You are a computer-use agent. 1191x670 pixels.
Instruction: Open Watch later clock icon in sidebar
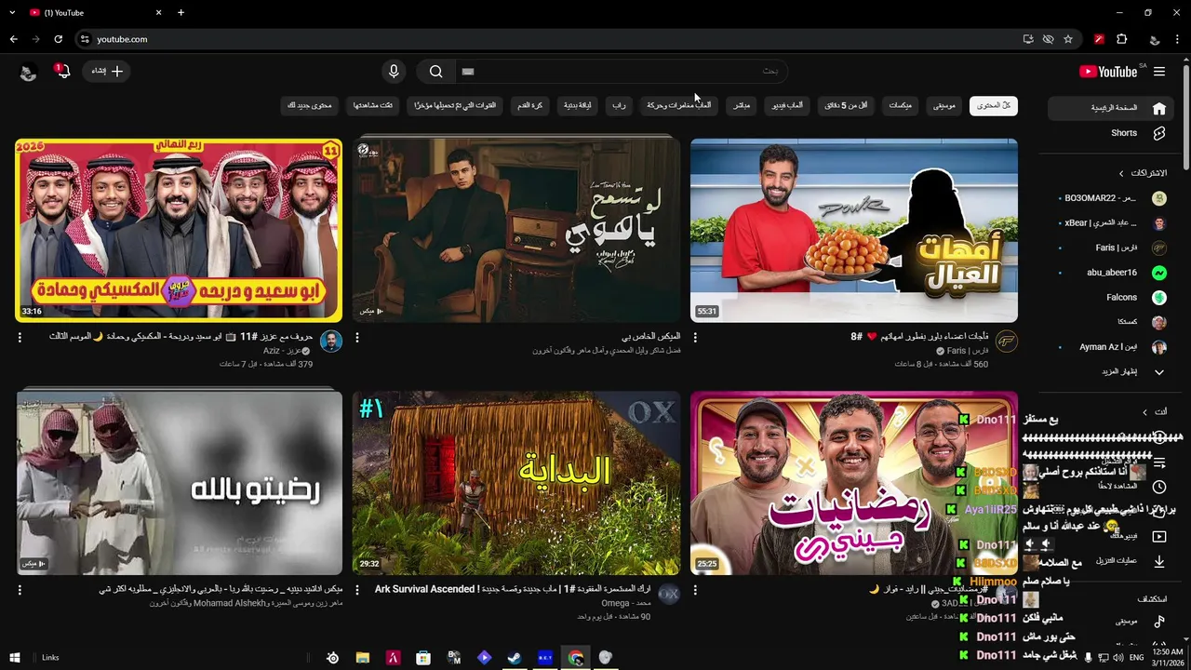[x=1159, y=487]
